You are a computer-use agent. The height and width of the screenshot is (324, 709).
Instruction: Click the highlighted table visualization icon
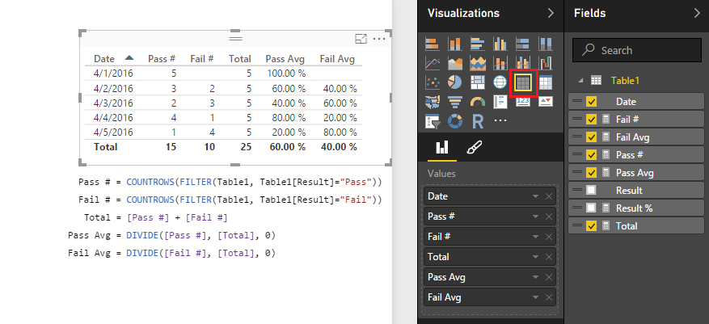pos(523,82)
